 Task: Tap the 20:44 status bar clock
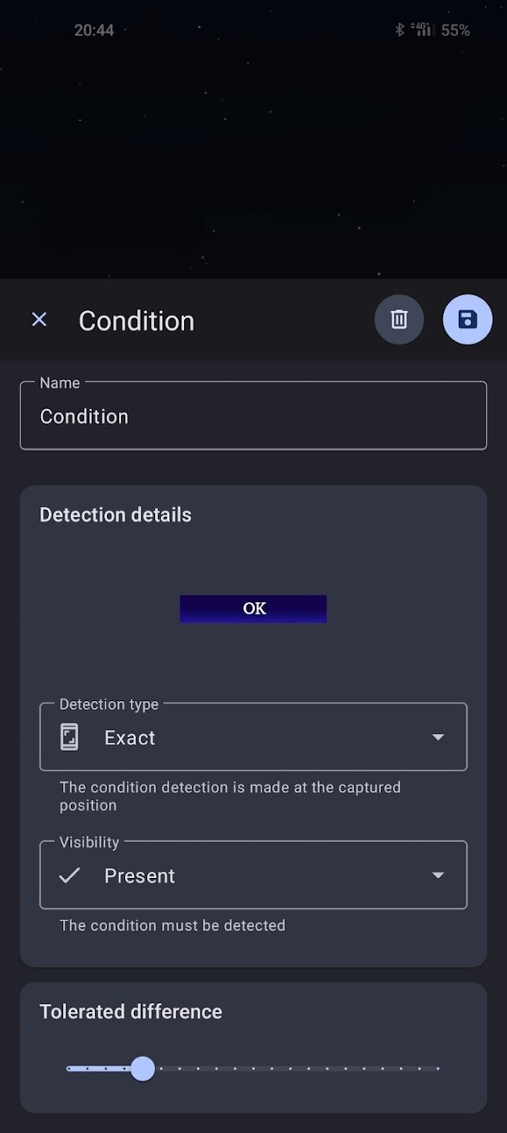(x=94, y=30)
